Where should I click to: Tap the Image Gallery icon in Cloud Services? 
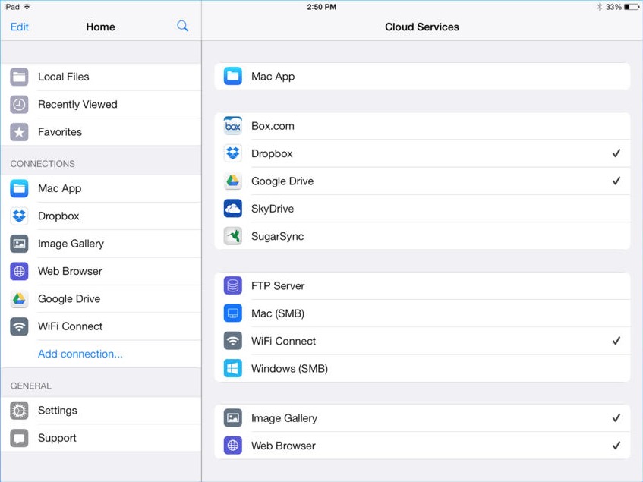[233, 418]
